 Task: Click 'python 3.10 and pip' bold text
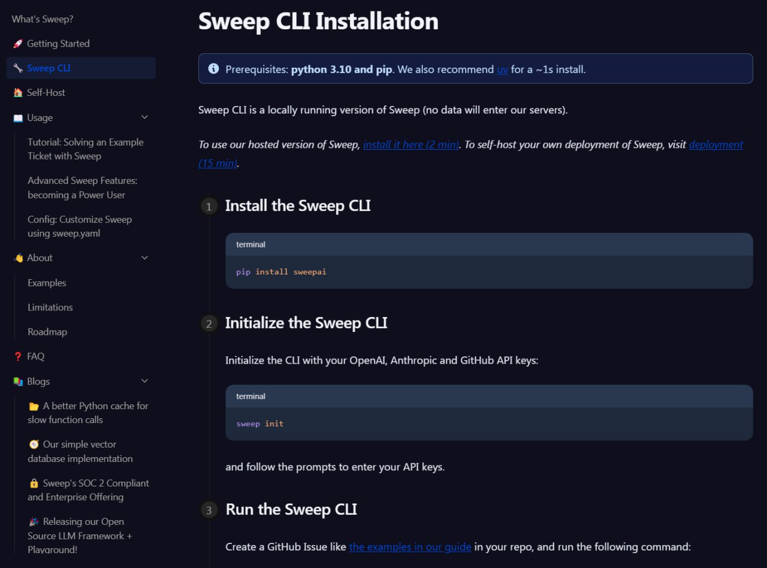(x=342, y=70)
